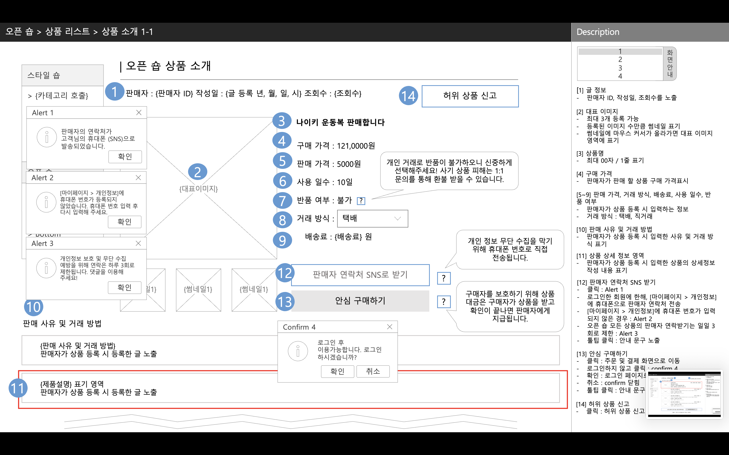Click the 구매 가격 : 121,0000원 text
This screenshot has width=729, height=455.
[x=336, y=146]
